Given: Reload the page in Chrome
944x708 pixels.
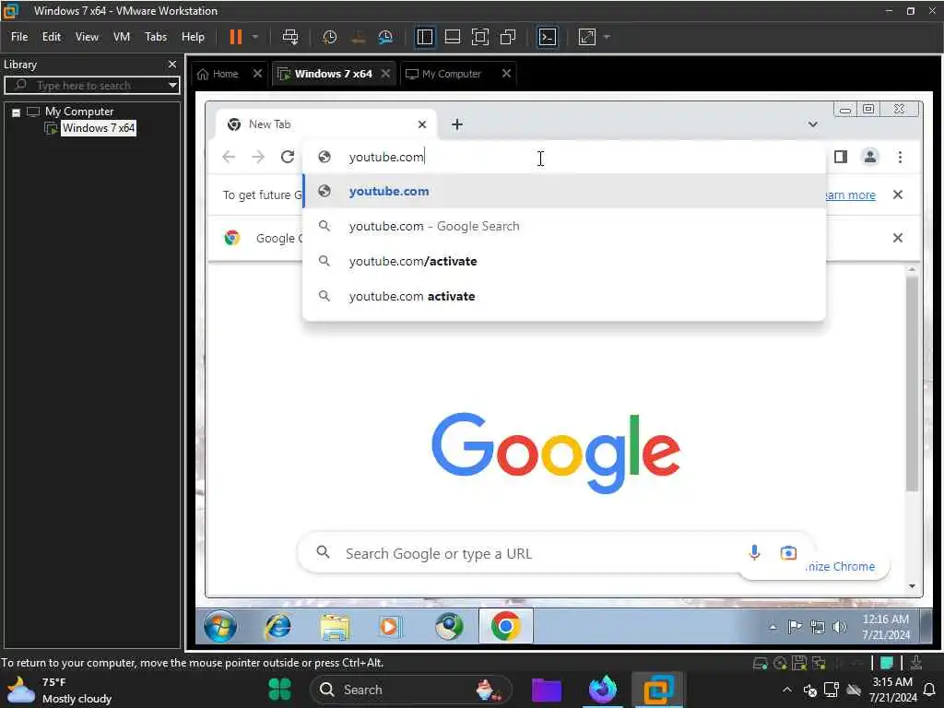Looking at the screenshot, I should click(x=288, y=157).
